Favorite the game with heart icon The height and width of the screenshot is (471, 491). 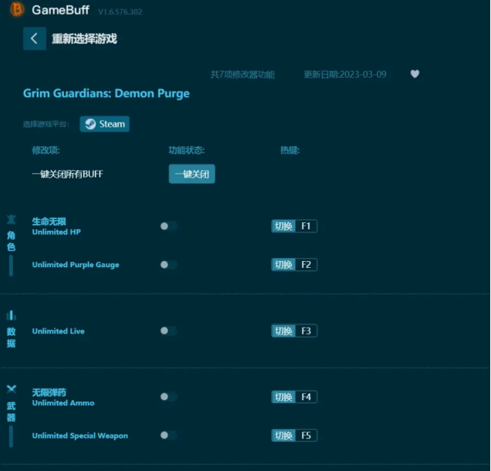pos(415,74)
